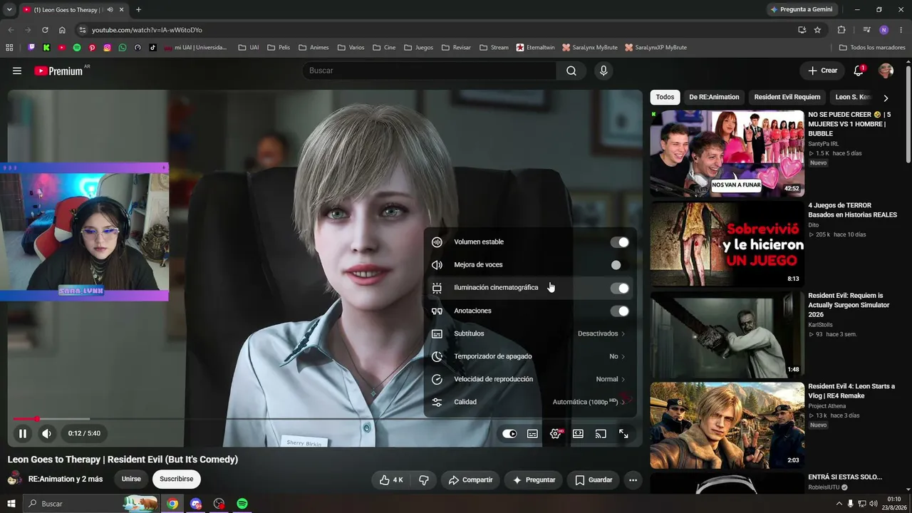Open the Calidad submenu
The image size is (912, 513).
click(x=530, y=402)
